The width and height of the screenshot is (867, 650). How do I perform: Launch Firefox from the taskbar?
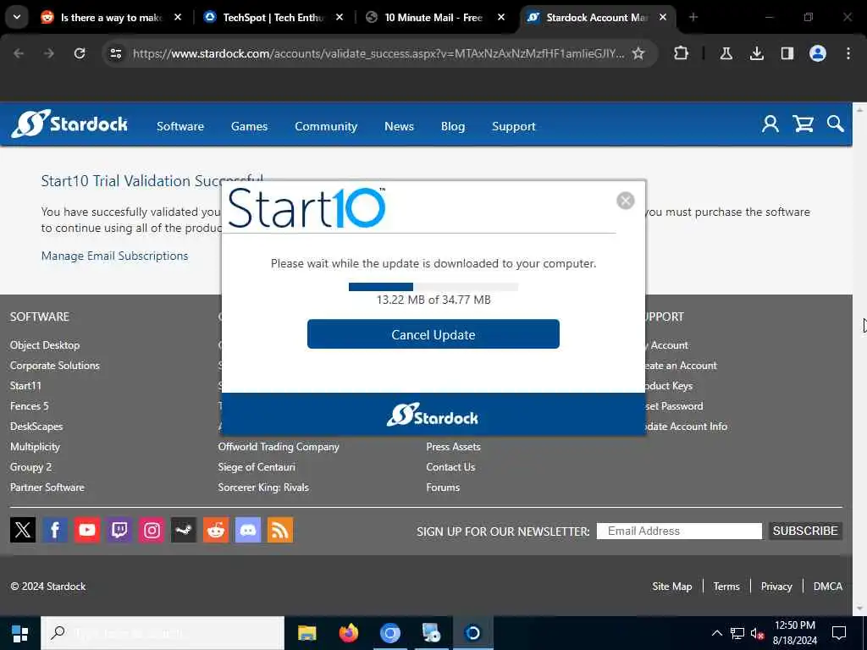pos(348,633)
